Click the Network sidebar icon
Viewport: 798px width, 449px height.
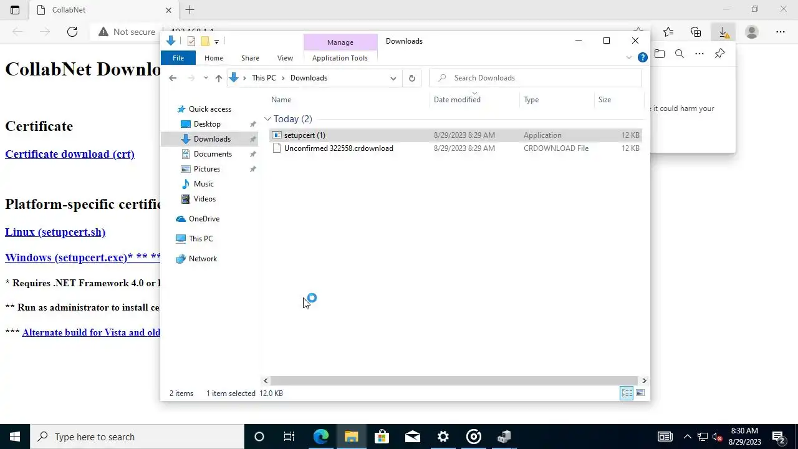(x=181, y=259)
